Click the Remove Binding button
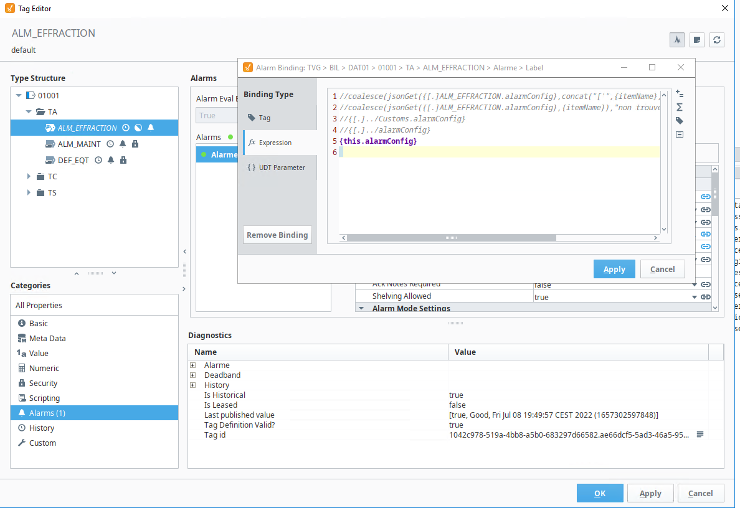 click(277, 235)
